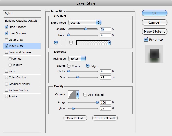This screenshot has width=172, height=136.
Task: Click Reset to Default button
Action: click(x=105, y=118)
